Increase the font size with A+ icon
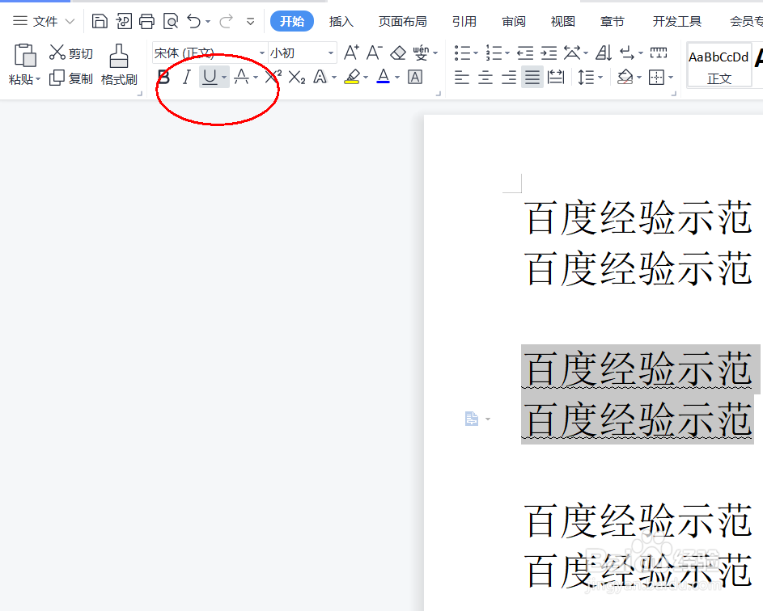 (349, 52)
